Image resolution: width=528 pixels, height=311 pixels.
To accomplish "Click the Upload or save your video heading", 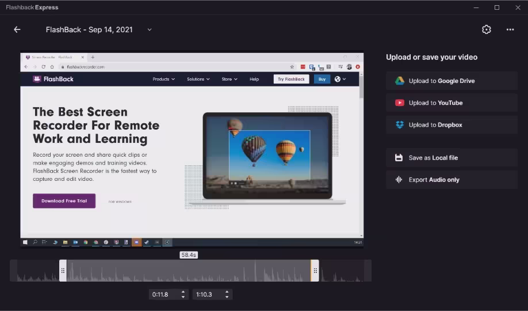I will (x=432, y=57).
